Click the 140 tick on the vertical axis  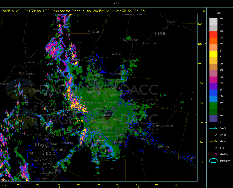coord(200,24)
